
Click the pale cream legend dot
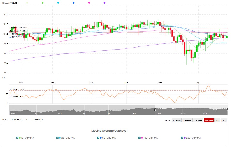tap(27, 3)
